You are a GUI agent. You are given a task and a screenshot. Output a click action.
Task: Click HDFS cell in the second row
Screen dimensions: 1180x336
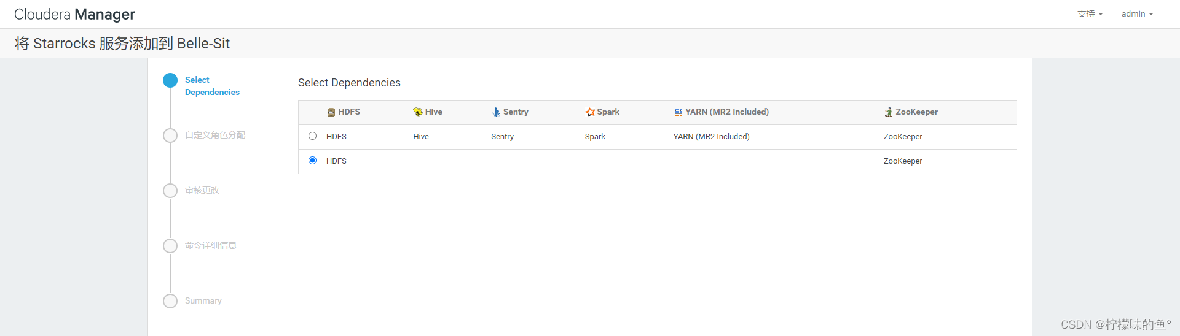coord(336,161)
